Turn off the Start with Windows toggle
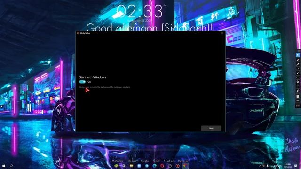Image resolution: width=301 pixels, height=169 pixels. point(82,82)
